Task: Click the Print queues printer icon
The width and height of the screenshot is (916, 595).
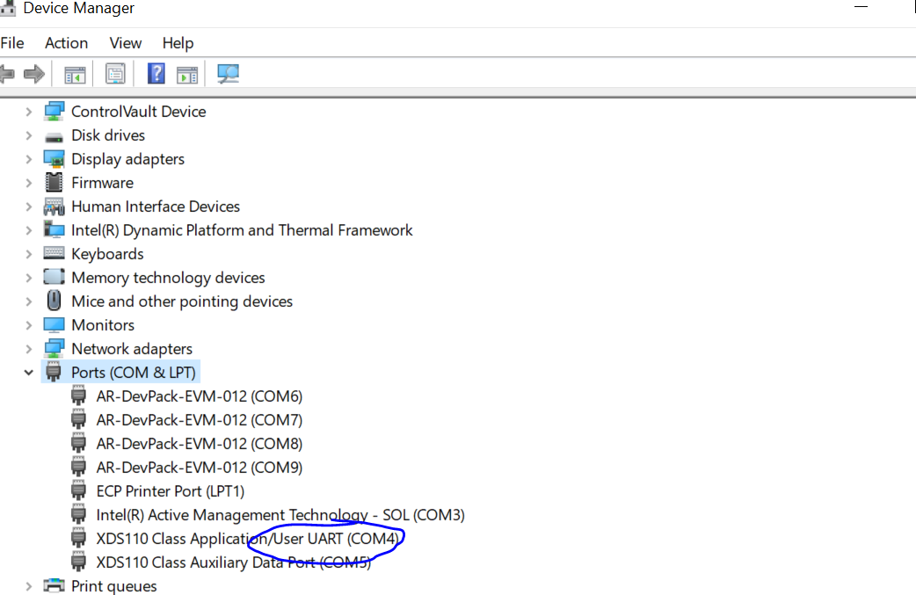Action: coord(54,585)
